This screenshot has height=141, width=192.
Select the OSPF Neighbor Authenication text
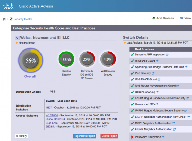(153, 123)
